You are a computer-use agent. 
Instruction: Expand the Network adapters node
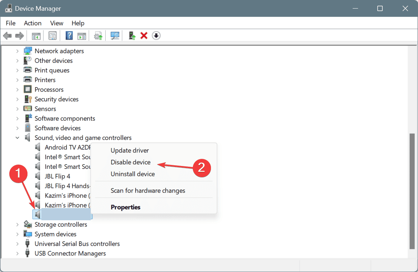click(x=17, y=51)
